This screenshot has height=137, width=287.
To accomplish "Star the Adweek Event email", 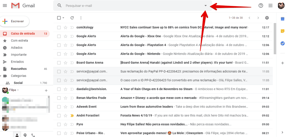I will click(x=66, y=107).
